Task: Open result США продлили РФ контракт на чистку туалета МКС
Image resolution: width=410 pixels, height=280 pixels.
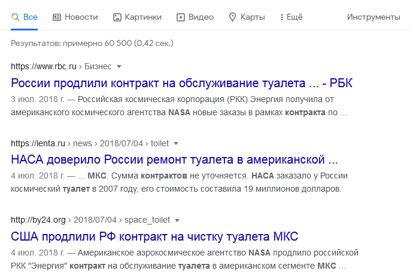Action: pos(154,237)
